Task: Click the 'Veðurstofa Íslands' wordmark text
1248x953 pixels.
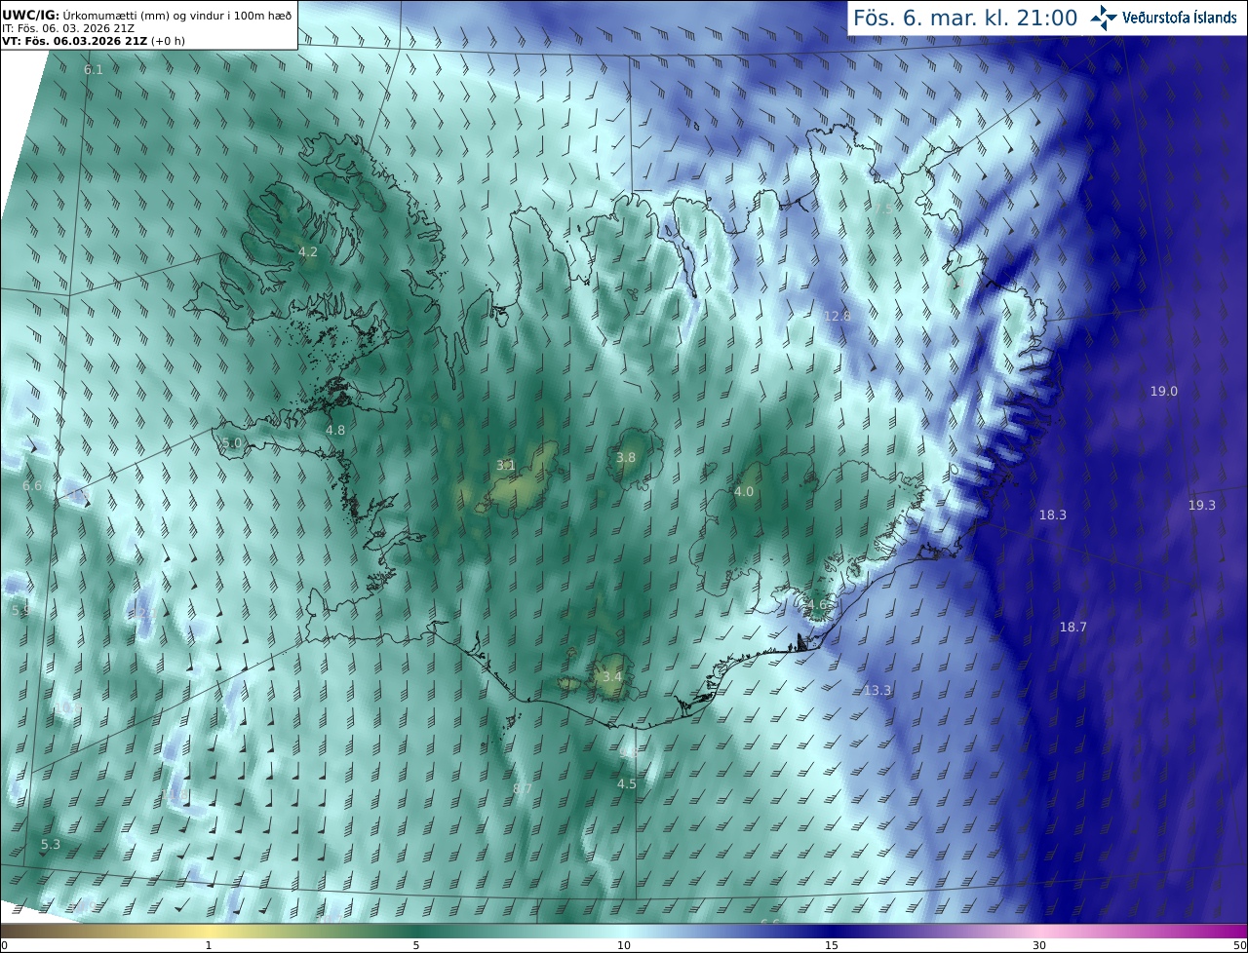Action: pyautogui.click(x=1179, y=18)
